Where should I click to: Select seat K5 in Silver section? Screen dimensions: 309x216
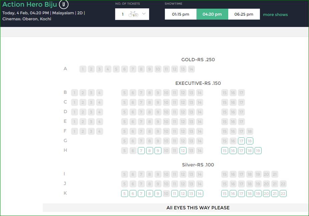(x=124, y=194)
